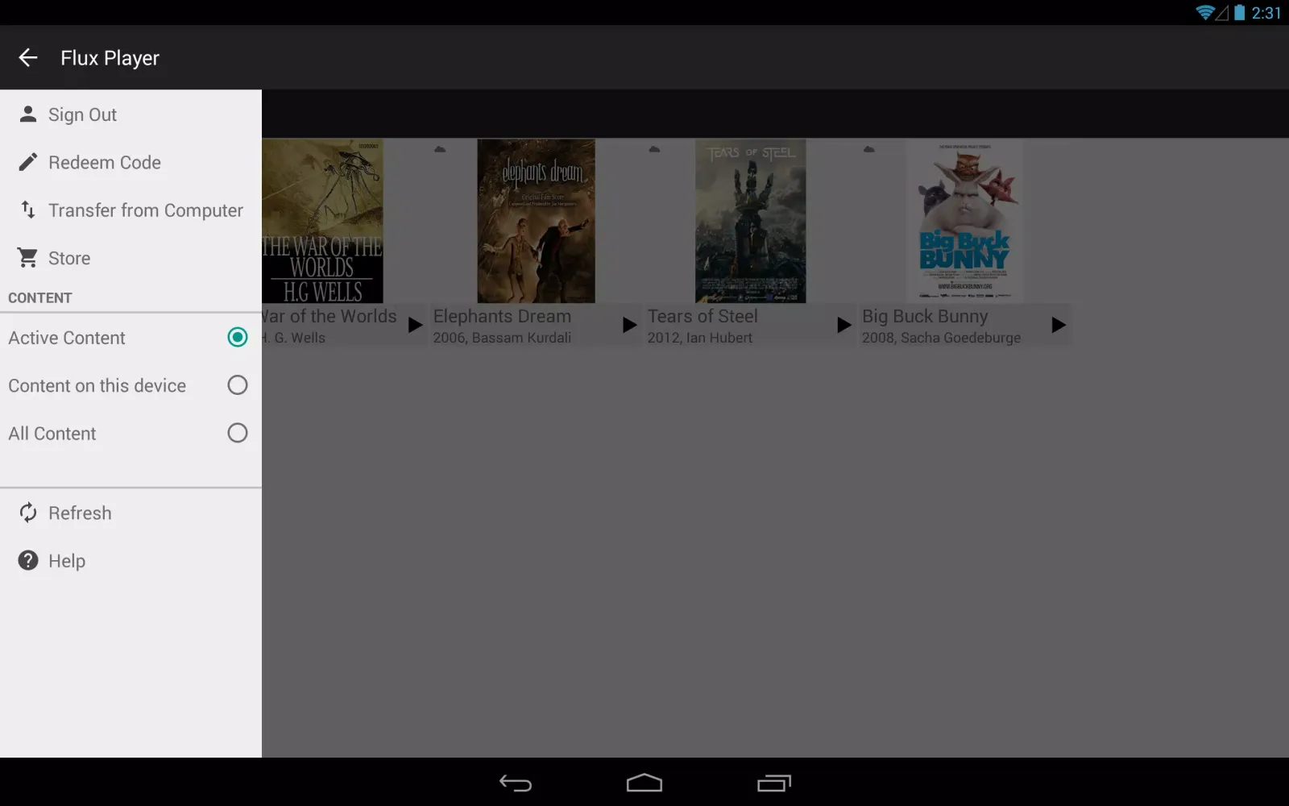Click the Flux Player title text
The image size is (1289, 806).
(x=110, y=58)
